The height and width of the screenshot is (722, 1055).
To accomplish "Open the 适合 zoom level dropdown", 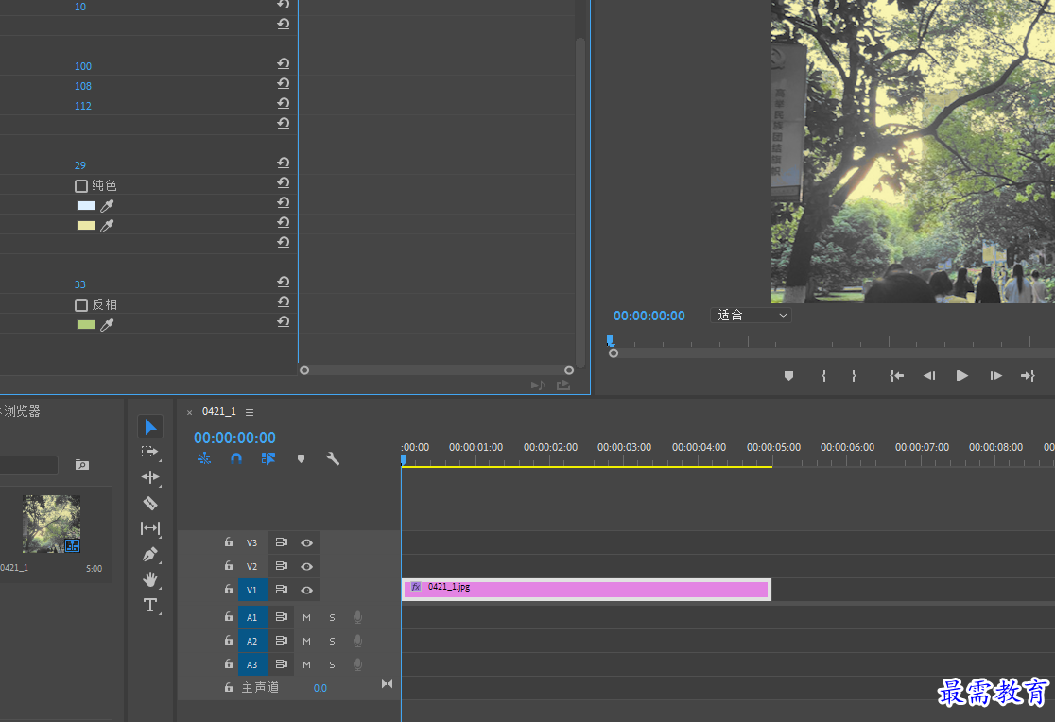I will click(751, 315).
